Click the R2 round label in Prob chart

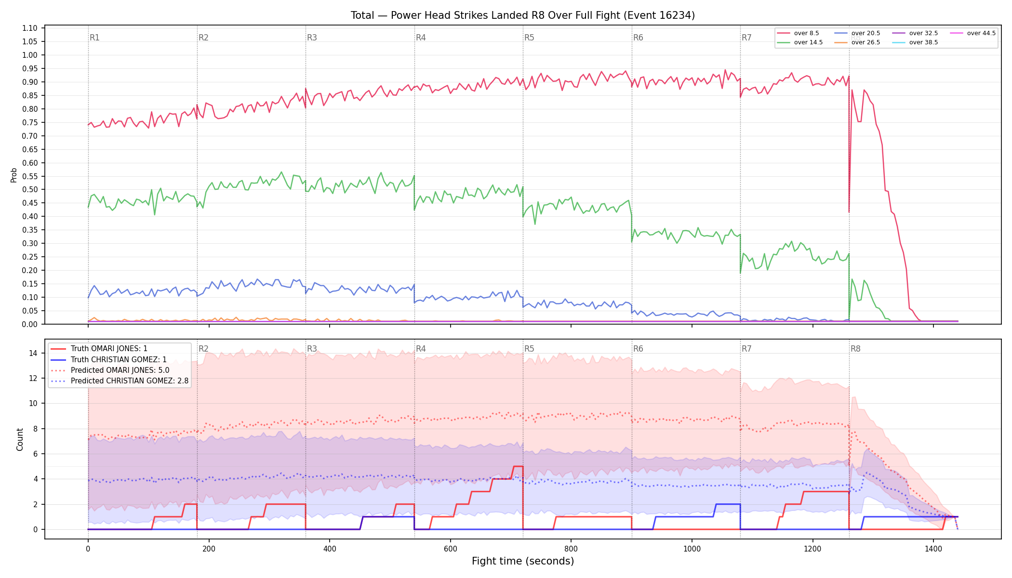203,38
